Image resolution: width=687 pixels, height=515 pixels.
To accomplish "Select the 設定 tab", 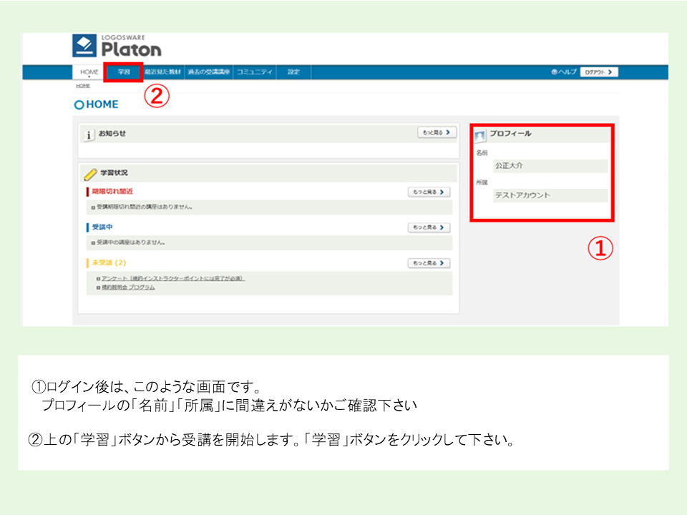I will tap(293, 72).
